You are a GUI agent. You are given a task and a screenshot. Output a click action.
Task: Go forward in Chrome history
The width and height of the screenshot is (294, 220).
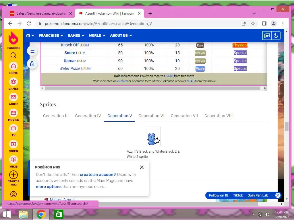(20, 23)
